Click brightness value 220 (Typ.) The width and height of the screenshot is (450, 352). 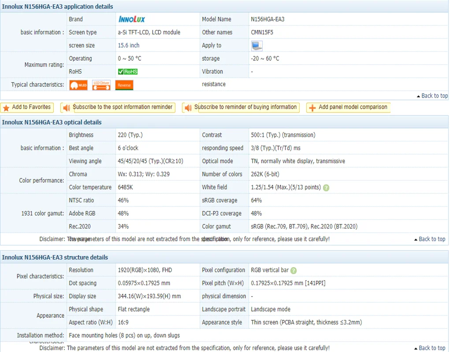[130, 135]
